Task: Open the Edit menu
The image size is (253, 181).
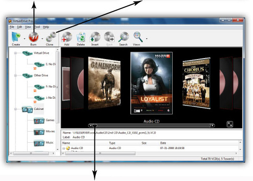Action: [x=19, y=27]
